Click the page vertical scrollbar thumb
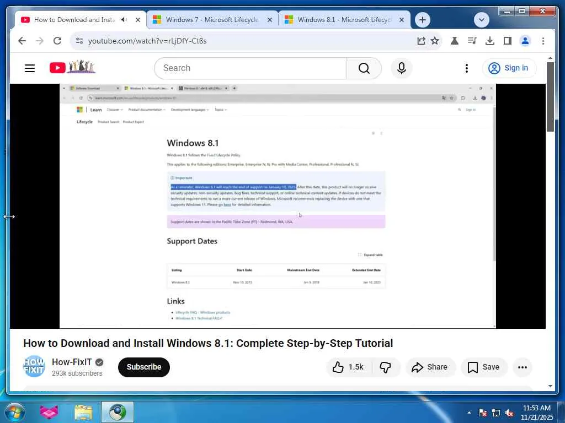This screenshot has height=423, width=565. pyautogui.click(x=550, y=97)
